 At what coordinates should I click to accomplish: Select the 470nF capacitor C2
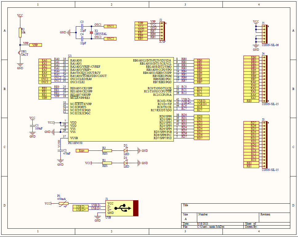point(60,150)
